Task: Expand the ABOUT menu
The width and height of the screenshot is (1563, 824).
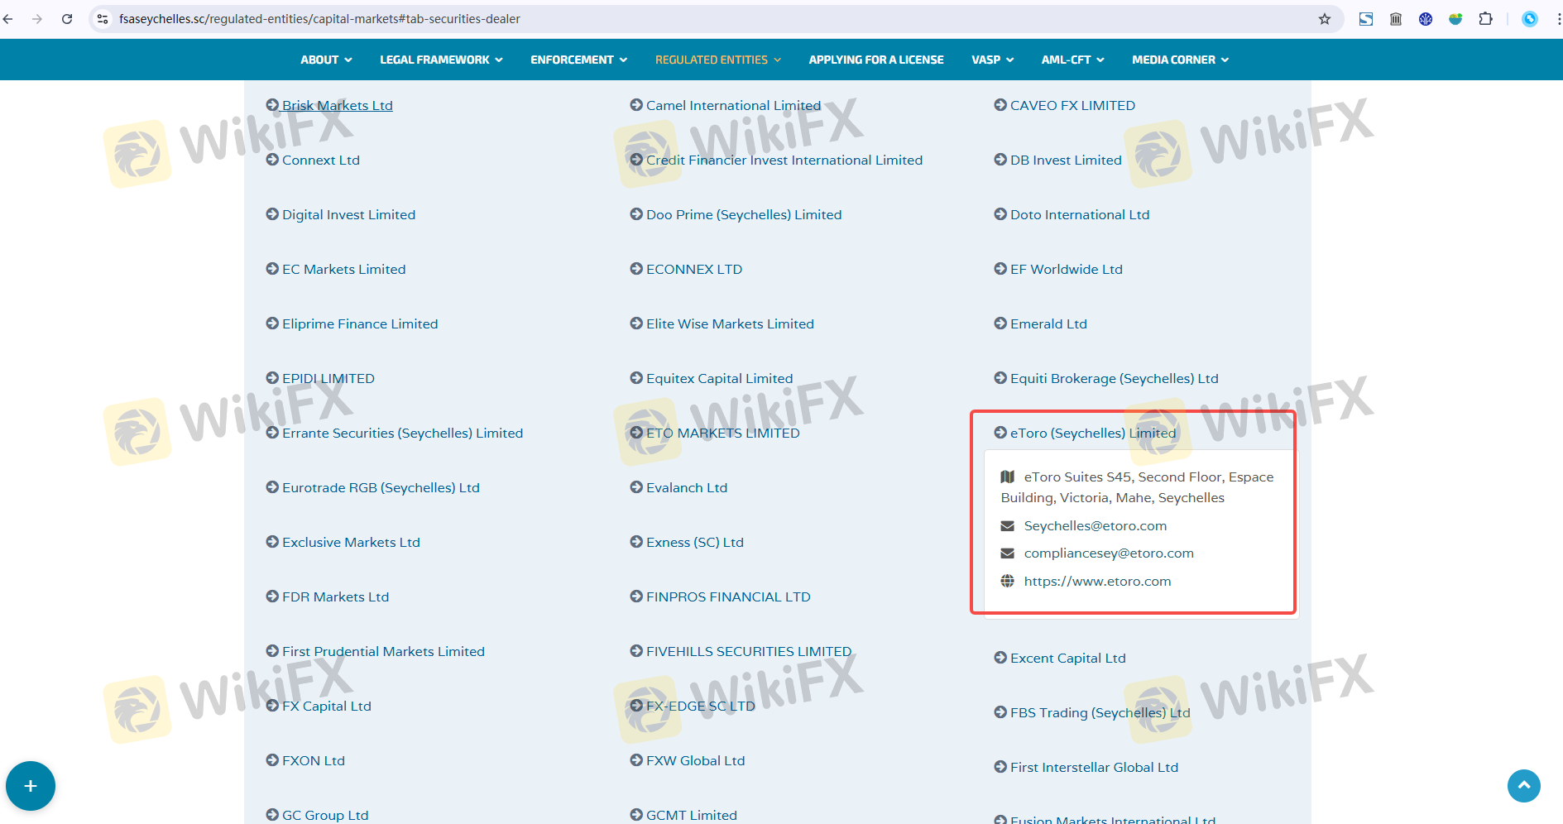Action: click(326, 60)
